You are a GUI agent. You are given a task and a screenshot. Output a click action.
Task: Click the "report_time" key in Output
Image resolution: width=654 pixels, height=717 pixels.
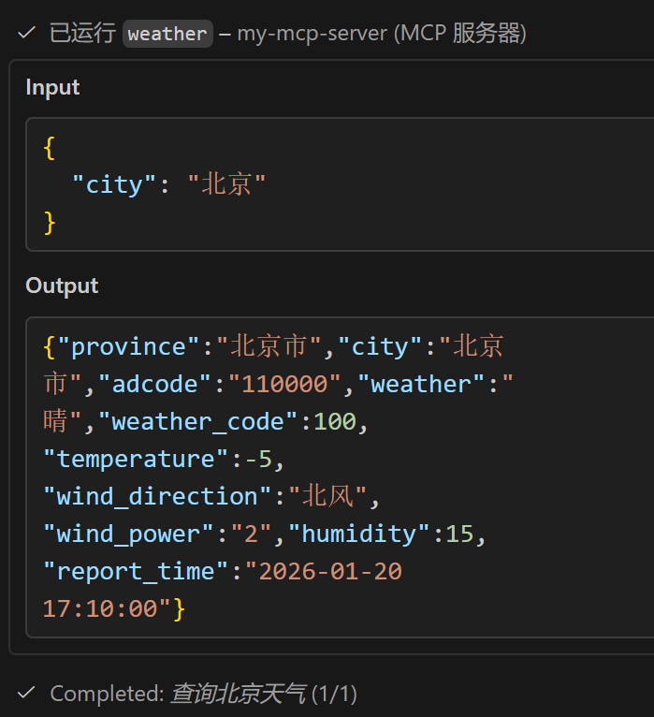pyautogui.click(x=136, y=571)
